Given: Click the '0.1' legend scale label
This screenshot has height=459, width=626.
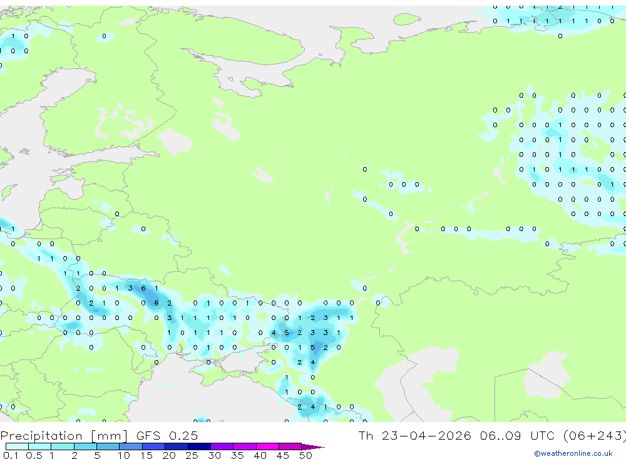Looking at the screenshot, I should click(x=11, y=455).
